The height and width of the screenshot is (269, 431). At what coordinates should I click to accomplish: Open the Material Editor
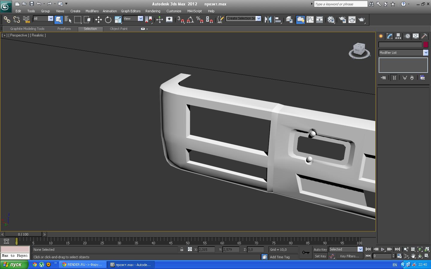[331, 20]
